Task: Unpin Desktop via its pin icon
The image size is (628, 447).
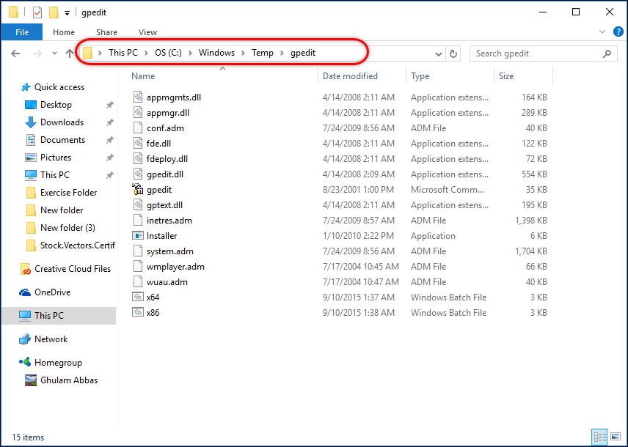Action: (x=109, y=105)
